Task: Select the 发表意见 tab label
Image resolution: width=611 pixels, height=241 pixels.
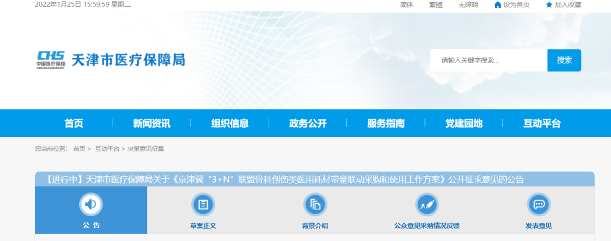Action: [x=539, y=226]
